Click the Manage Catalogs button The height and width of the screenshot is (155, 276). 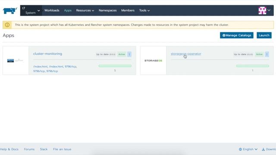(x=237, y=35)
